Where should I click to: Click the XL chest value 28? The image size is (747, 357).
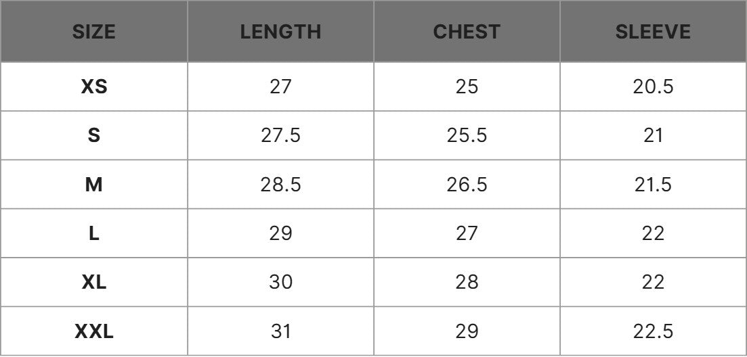(x=467, y=283)
